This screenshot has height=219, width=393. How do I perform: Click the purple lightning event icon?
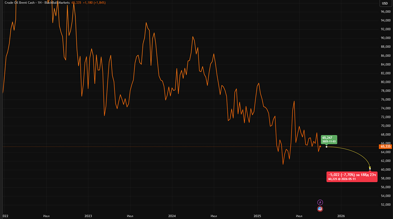[320, 202]
